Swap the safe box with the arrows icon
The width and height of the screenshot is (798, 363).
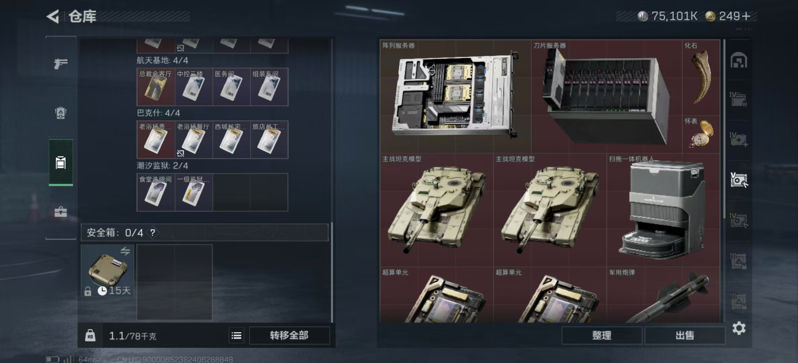(x=125, y=251)
